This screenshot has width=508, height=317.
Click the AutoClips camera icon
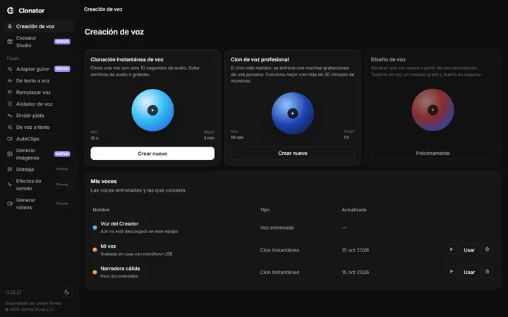10,139
